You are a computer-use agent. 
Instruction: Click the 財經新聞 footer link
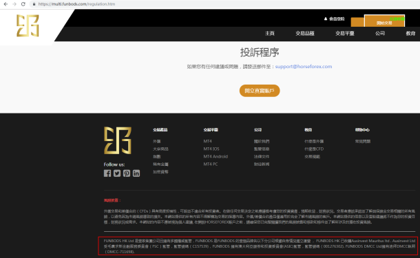pyautogui.click(x=262, y=164)
